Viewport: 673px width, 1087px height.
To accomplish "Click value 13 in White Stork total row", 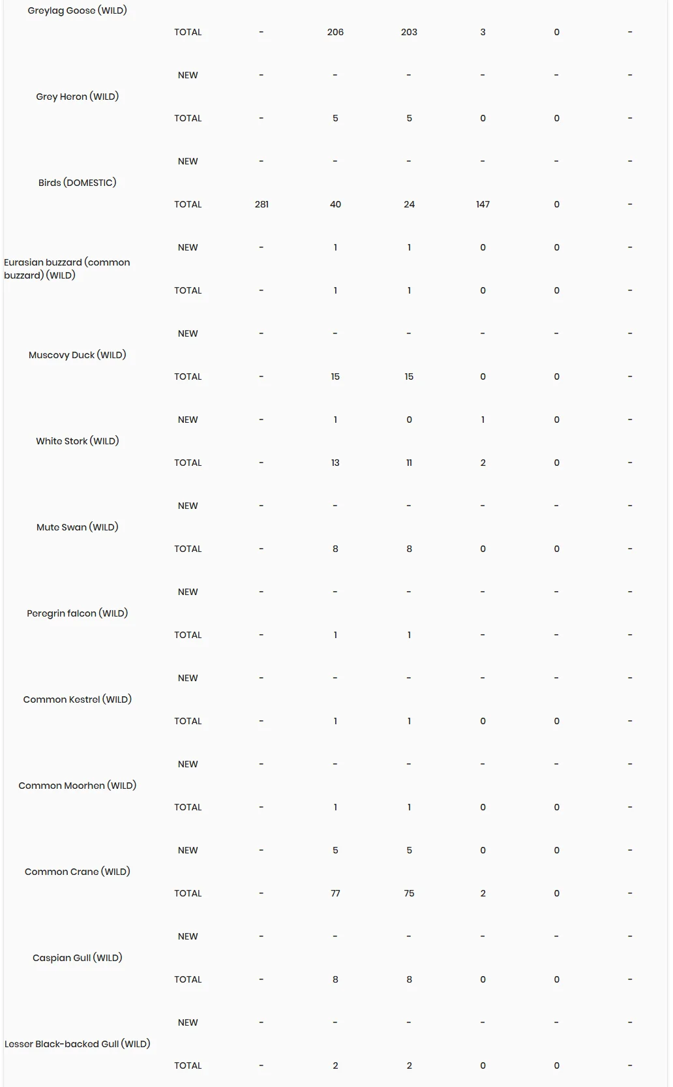I will coord(335,463).
